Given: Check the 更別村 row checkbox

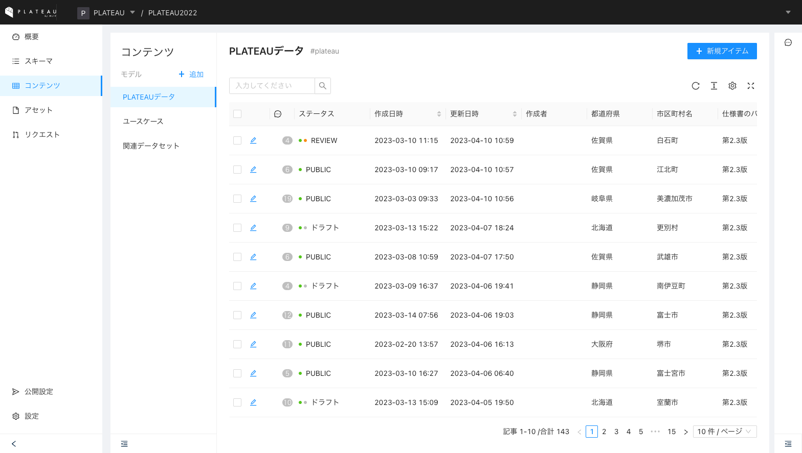Looking at the screenshot, I should point(237,228).
